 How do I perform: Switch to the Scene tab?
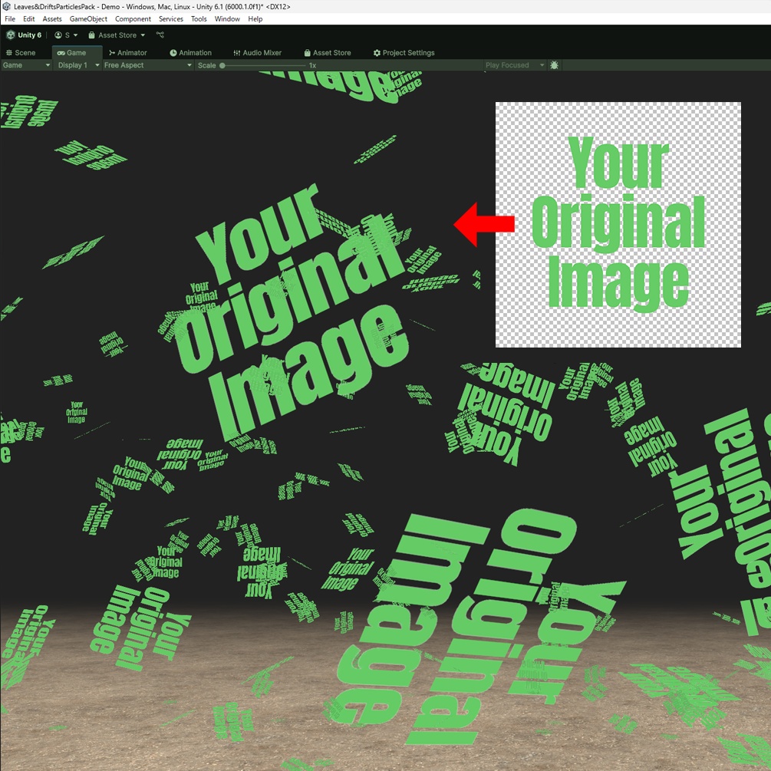[x=21, y=53]
